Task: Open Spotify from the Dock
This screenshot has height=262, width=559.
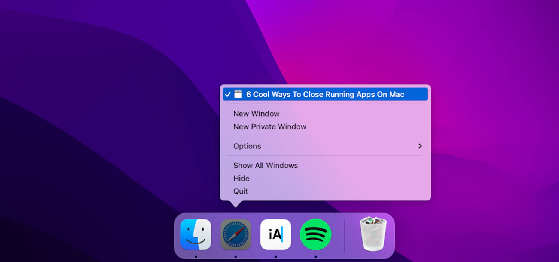Action: point(315,234)
